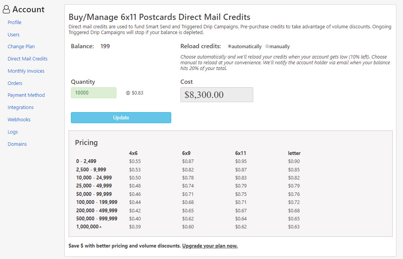The image size is (403, 259).
Task: Click 4x6 price $0.39
Action: [135, 226]
